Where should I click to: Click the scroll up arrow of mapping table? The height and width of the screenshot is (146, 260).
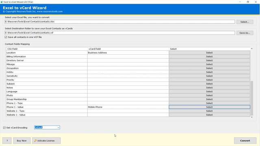(252, 49)
